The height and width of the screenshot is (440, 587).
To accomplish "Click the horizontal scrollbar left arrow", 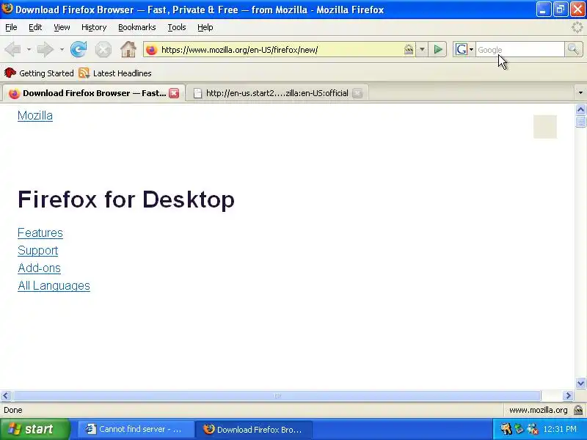I will point(6,395).
